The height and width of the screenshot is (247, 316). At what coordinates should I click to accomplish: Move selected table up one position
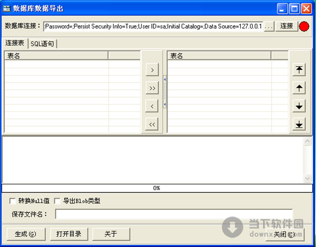pyautogui.click(x=299, y=88)
